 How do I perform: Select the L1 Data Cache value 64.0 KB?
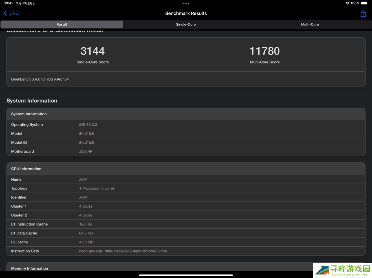point(86,233)
